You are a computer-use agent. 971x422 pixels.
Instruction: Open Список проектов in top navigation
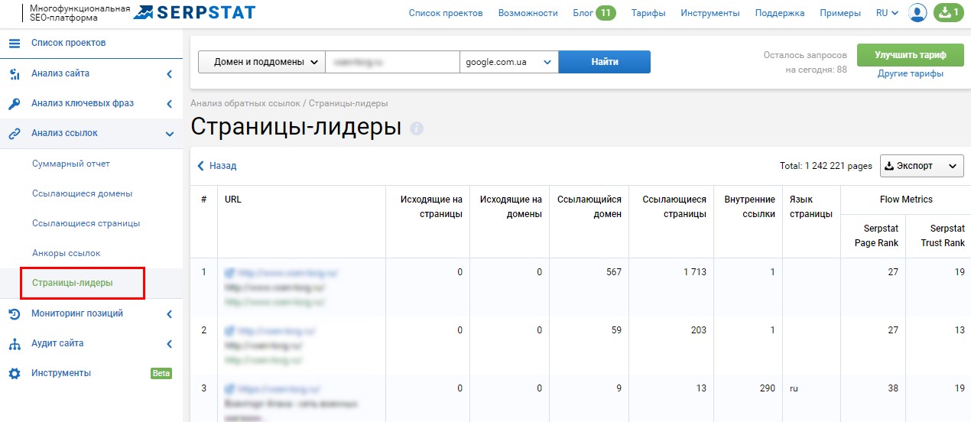coord(446,13)
